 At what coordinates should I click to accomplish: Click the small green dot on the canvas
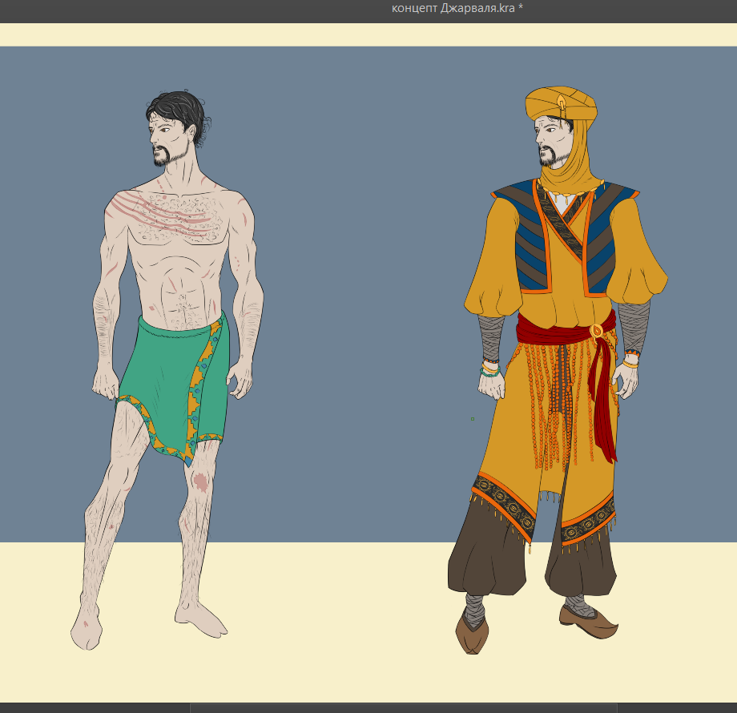coord(473,419)
